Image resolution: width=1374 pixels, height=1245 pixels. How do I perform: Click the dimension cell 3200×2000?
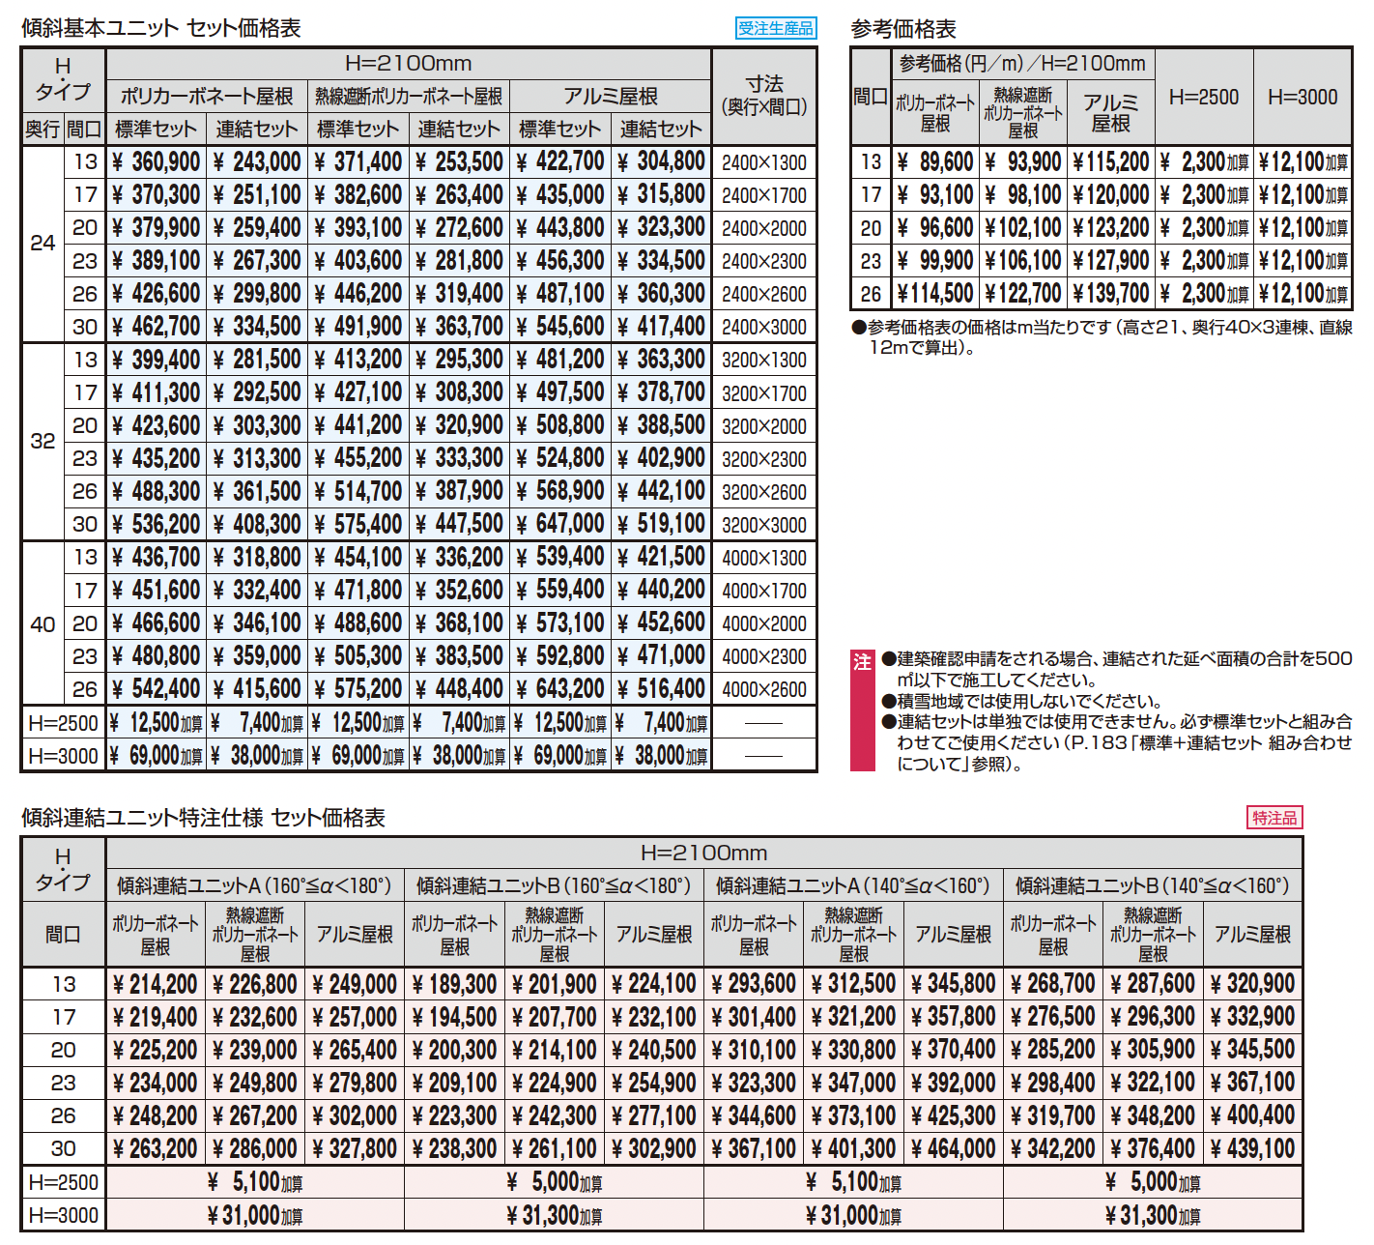pos(764,426)
